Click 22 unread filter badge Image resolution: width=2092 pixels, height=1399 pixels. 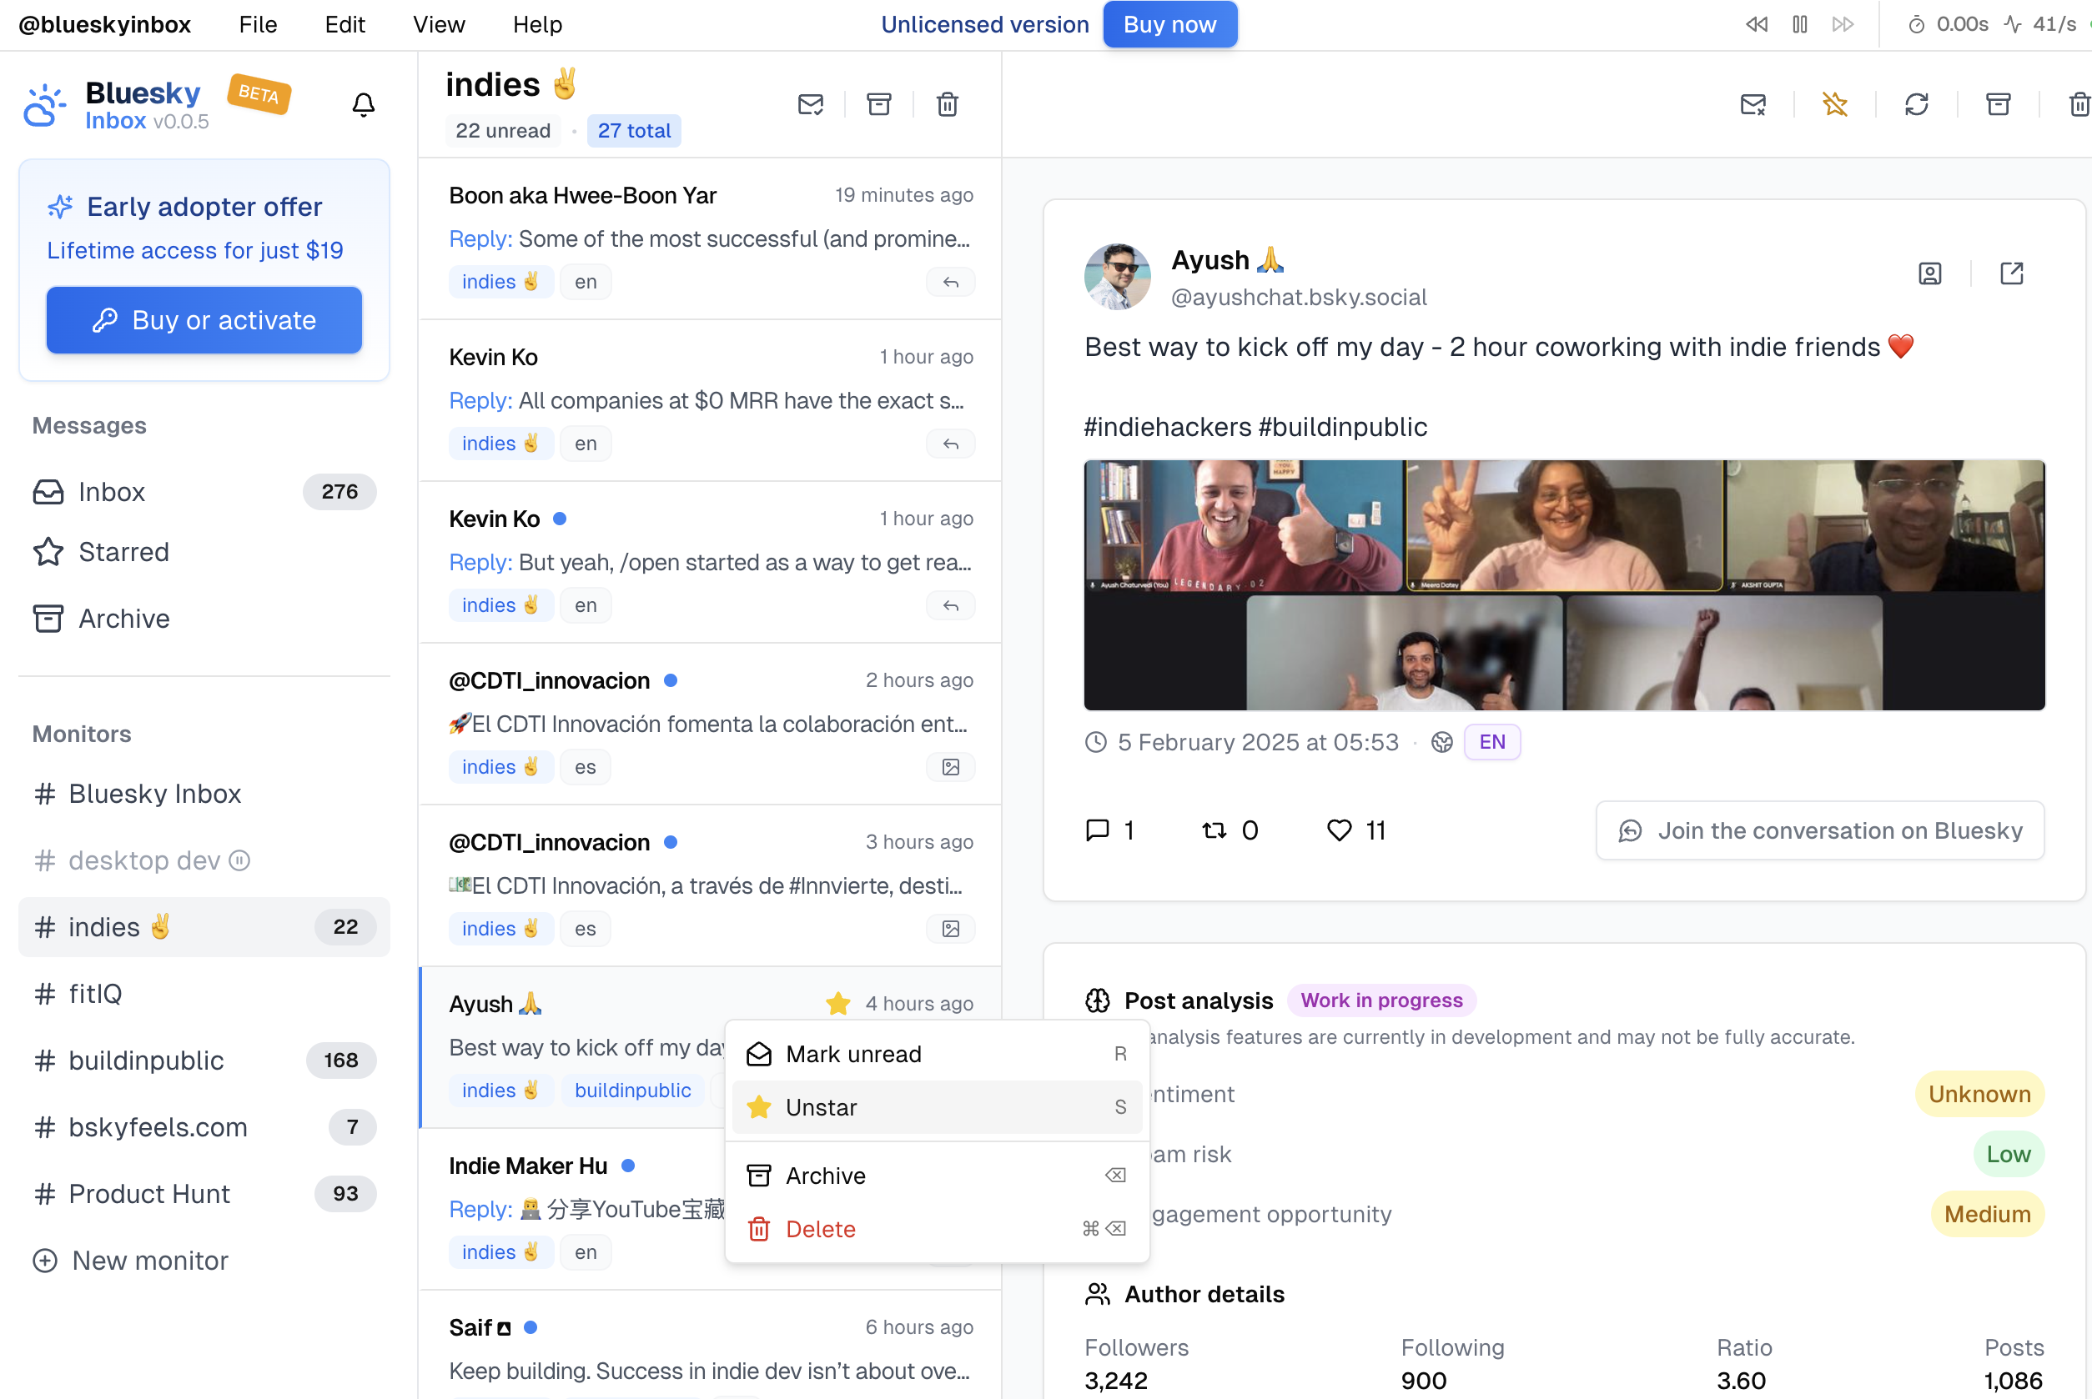pyautogui.click(x=503, y=131)
